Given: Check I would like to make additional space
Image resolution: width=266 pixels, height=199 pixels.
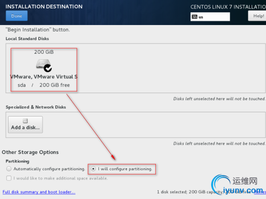Looking at the screenshot, I should [9, 178].
